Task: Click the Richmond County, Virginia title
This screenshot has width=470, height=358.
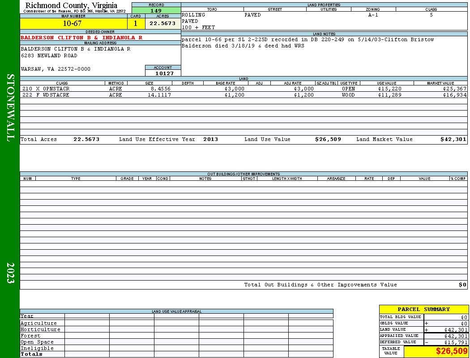Action: coord(71,5)
